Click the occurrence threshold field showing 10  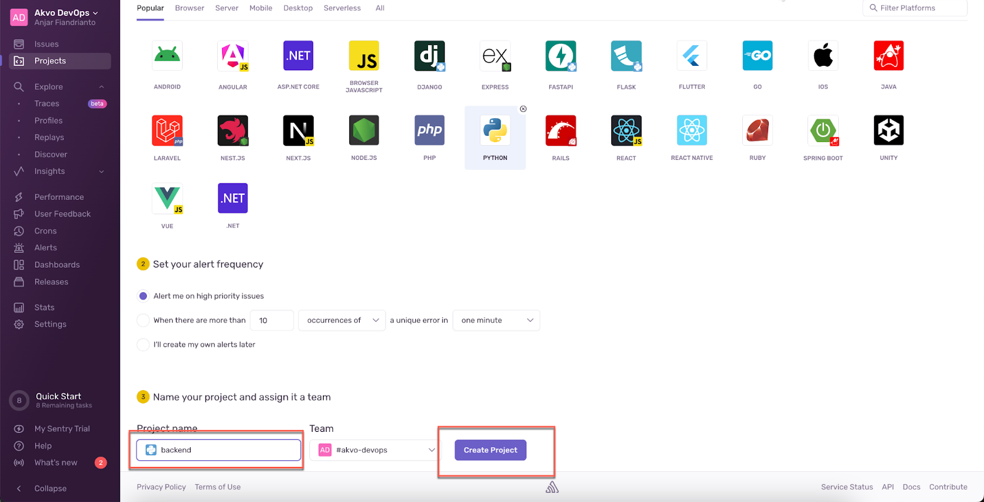(272, 321)
